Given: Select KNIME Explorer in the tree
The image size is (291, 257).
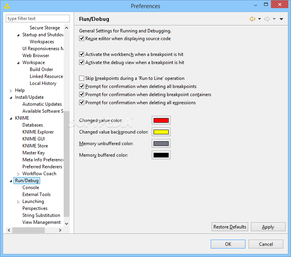Looking at the screenshot, I should [x=38, y=132].
